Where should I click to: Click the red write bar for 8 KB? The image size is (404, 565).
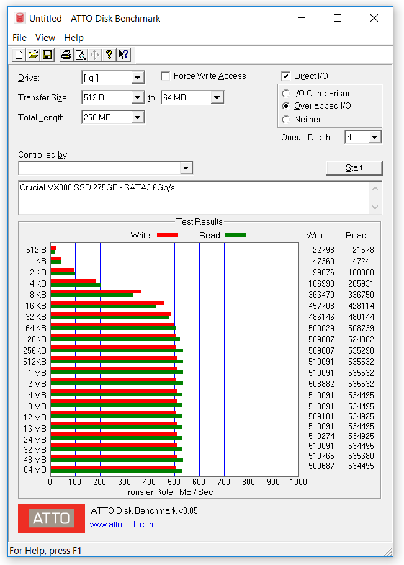pos(96,291)
